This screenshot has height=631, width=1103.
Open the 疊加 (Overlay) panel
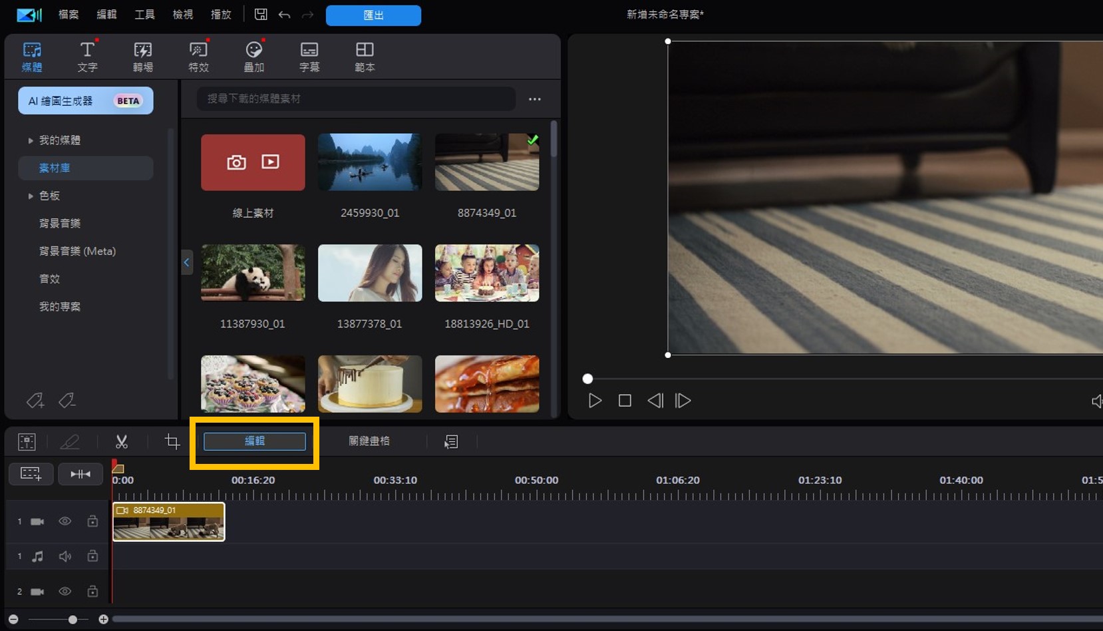[x=253, y=56]
